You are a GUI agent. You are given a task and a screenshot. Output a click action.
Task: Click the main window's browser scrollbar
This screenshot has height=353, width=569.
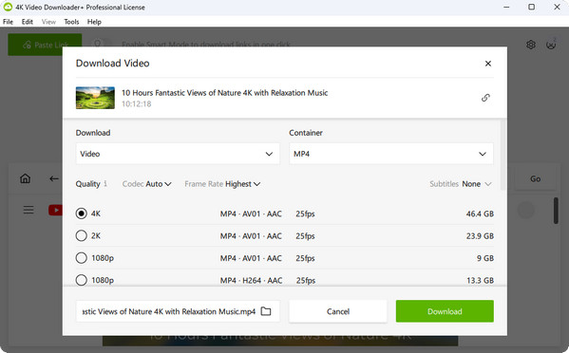[556, 211]
